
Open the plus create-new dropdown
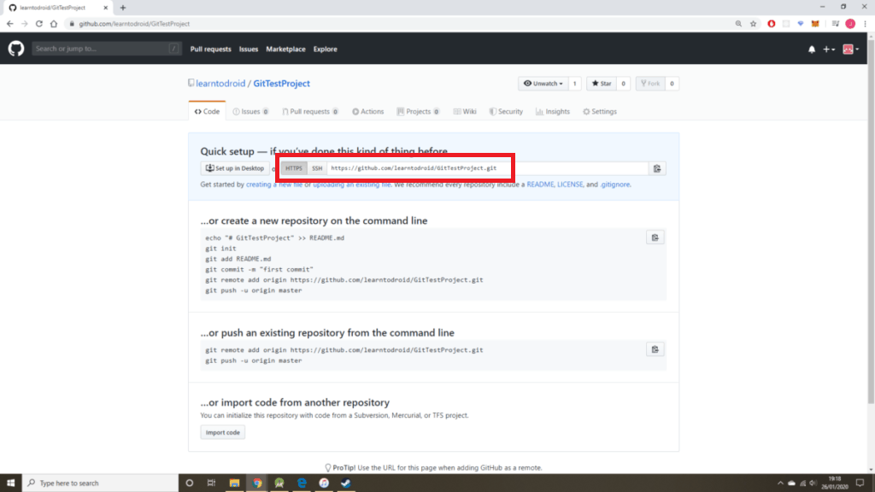click(828, 50)
